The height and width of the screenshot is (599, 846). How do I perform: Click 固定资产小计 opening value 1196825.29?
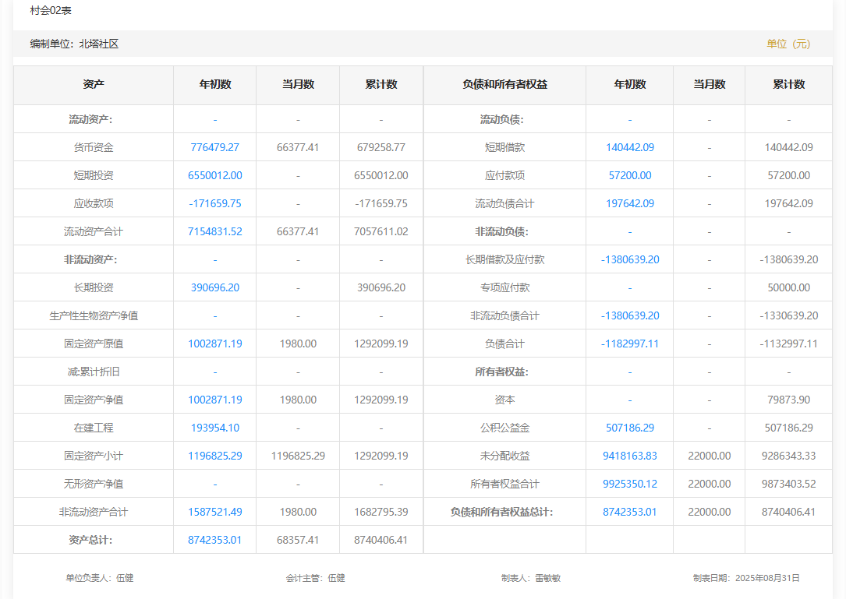[214, 456]
